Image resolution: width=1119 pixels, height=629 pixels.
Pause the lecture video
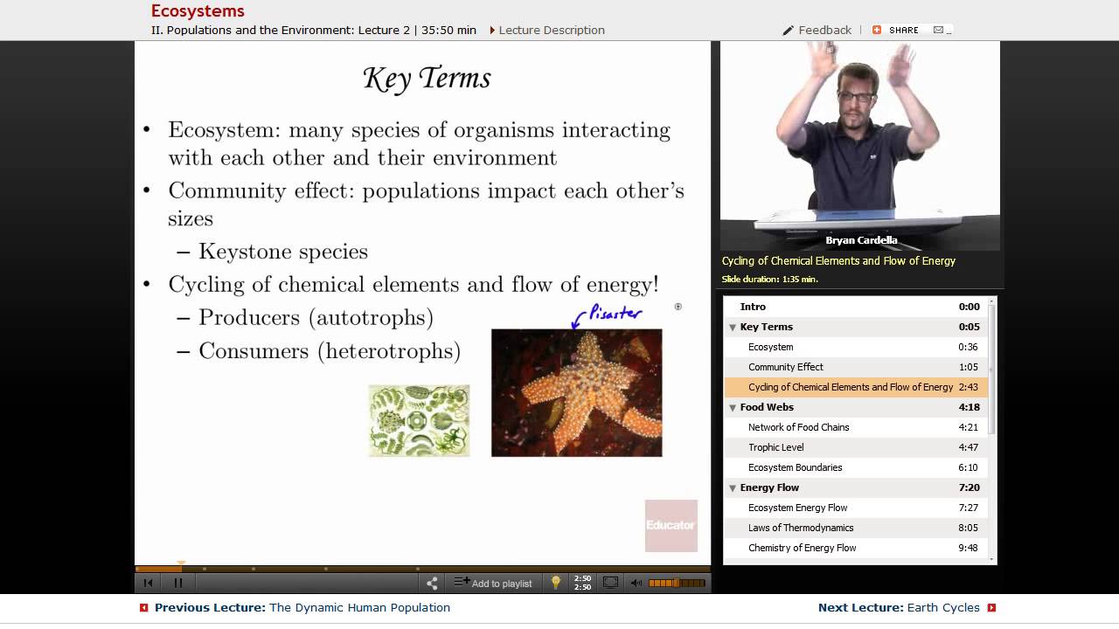point(178,583)
